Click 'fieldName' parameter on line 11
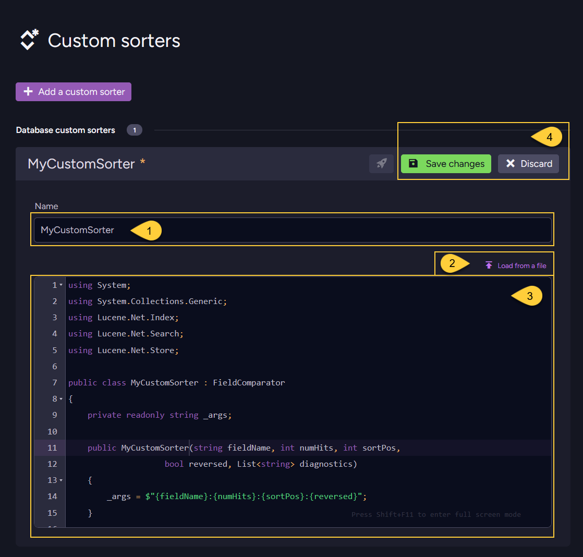This screenshot has height=557, width=583. click(249, 447)
